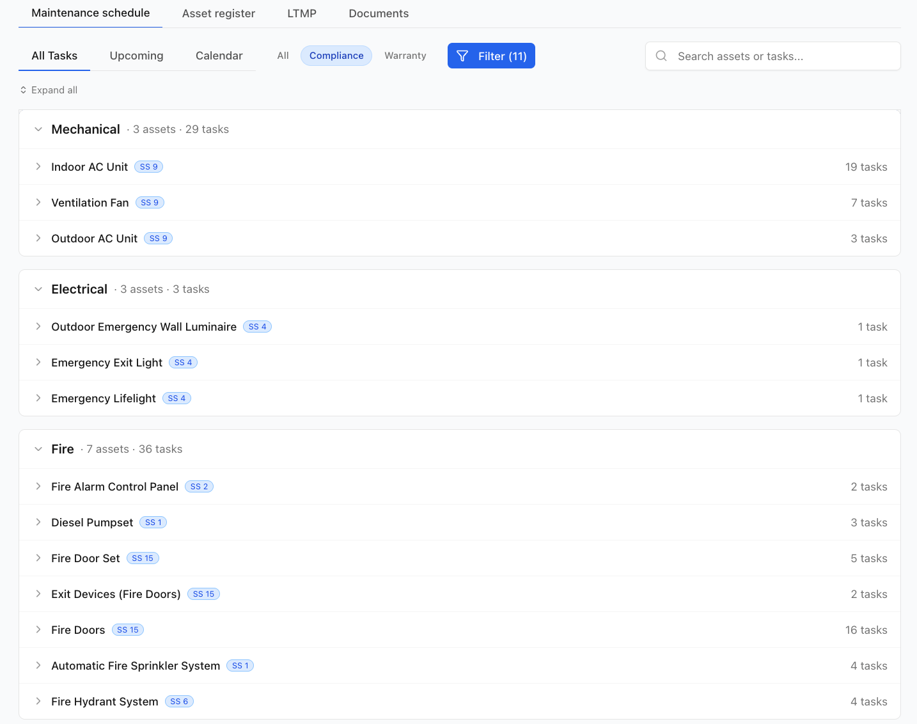Click the Expand all arrows icon

24,90
